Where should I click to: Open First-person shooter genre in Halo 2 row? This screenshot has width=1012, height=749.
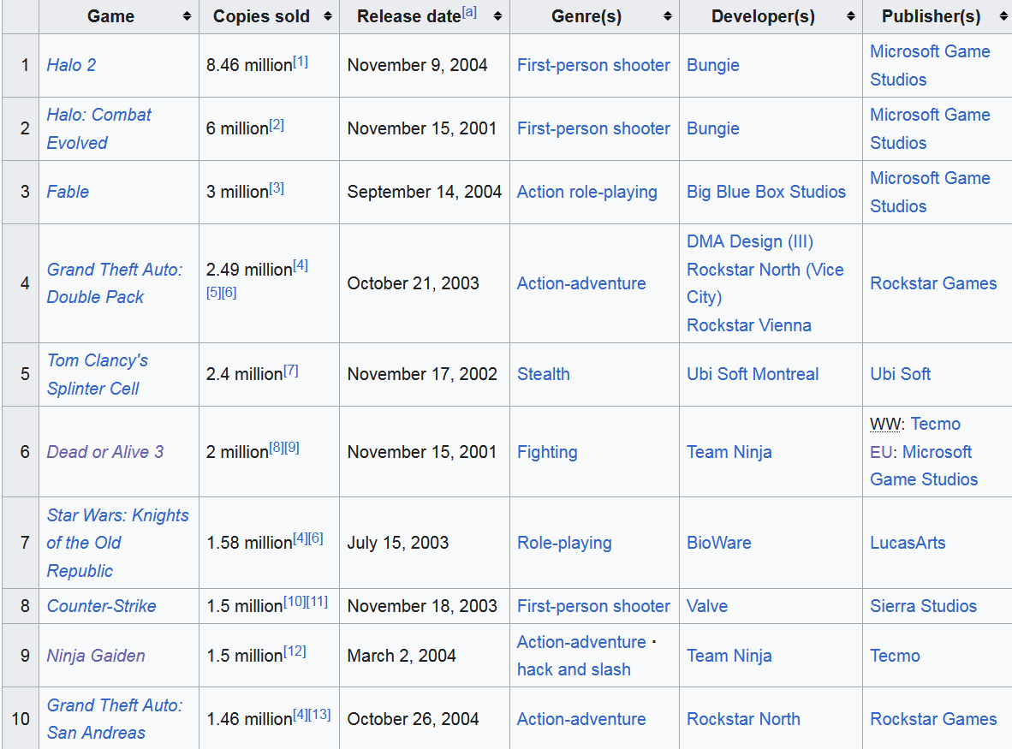594,65
